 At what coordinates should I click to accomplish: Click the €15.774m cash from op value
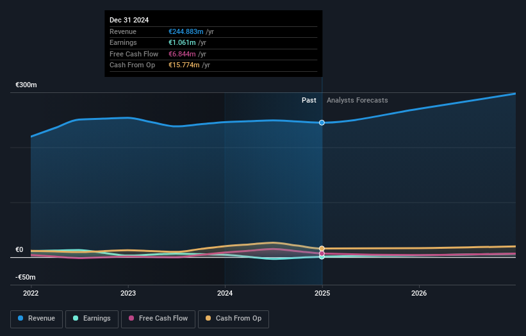pyautogui.click(x=184, y=65)
